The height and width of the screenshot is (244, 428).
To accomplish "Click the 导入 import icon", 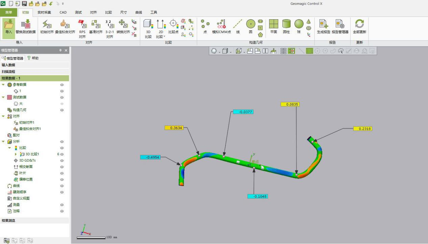I will [9, 27].
